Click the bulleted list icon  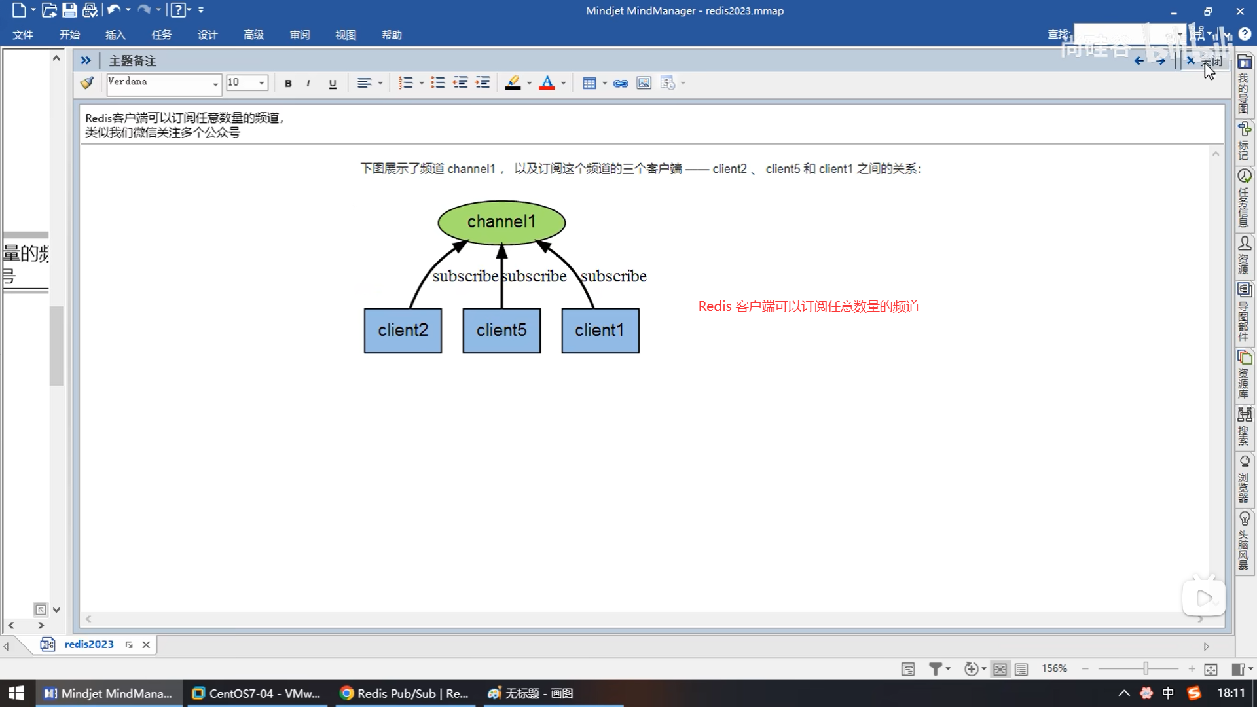438,83
